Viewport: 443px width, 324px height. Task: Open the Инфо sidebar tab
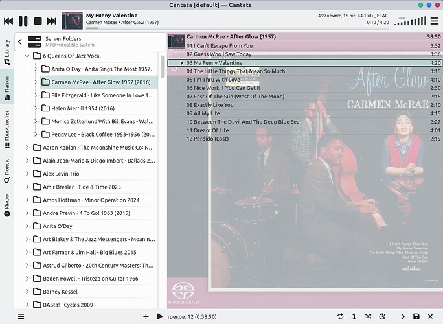[7, 205]
